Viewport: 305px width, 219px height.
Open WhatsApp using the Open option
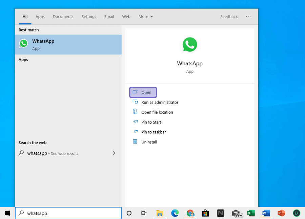143,92
